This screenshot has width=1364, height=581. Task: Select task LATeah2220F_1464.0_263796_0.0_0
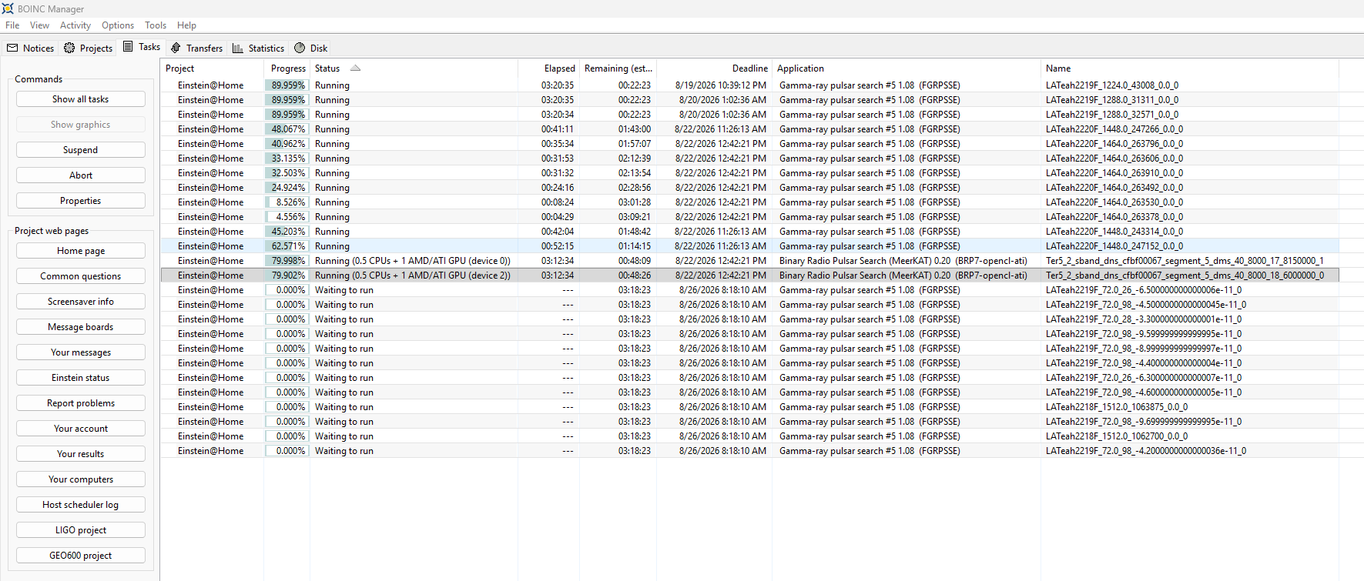[1114, 144]
